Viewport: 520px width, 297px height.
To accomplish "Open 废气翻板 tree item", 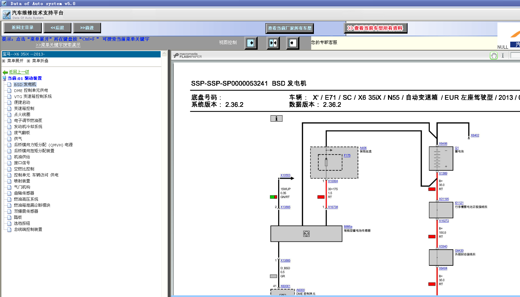I will pos(22,133).
